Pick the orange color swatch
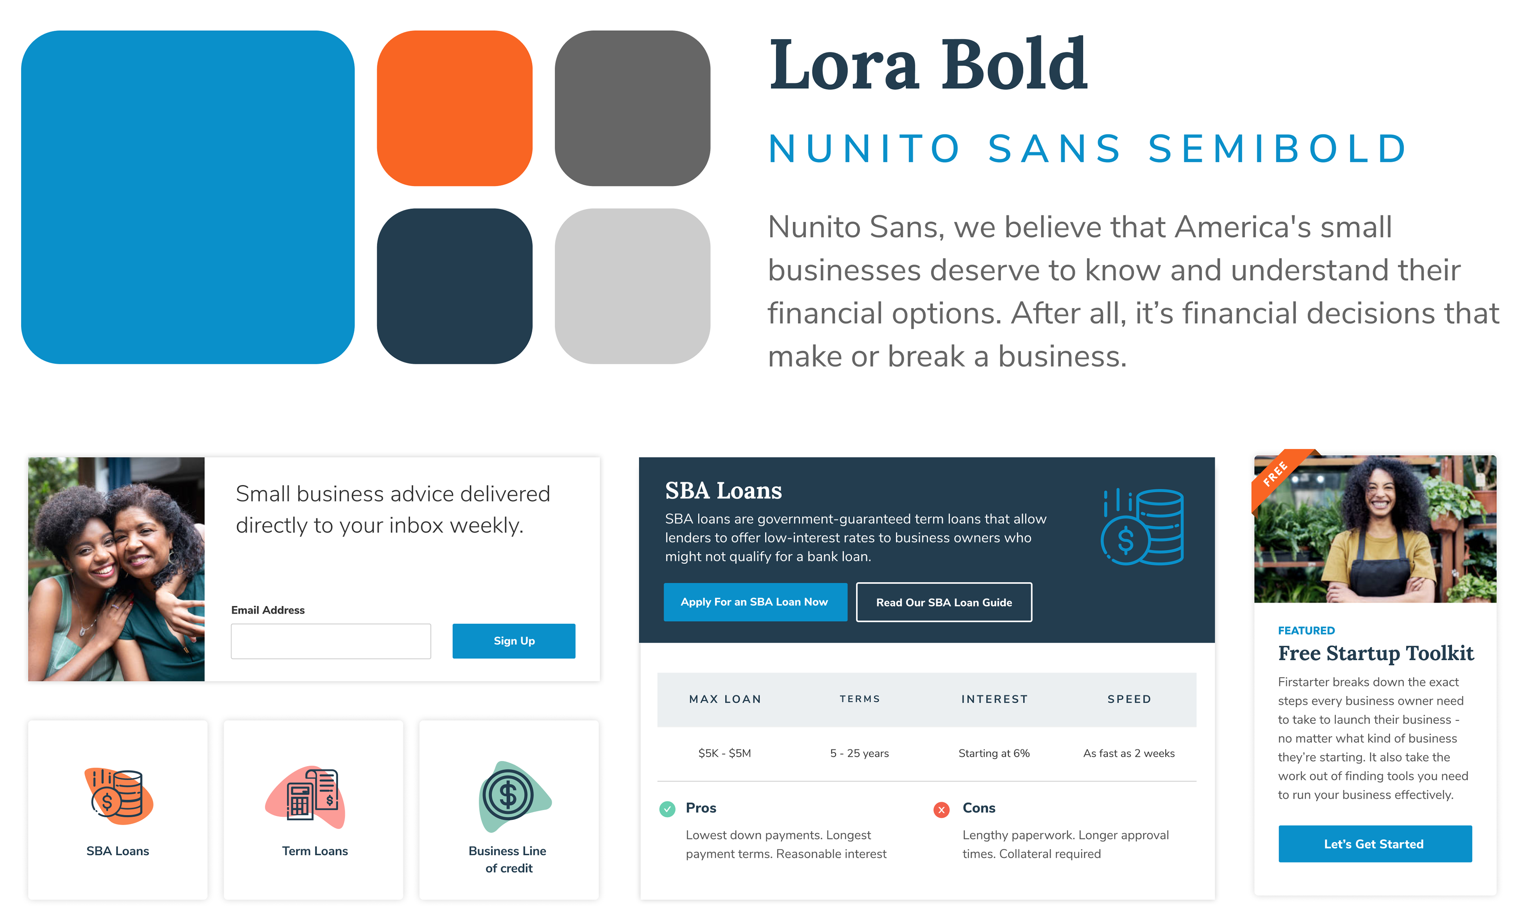This screenshot has height=924, width=1535. (455, 108)
